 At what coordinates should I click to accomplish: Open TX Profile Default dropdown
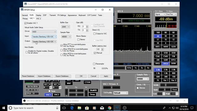(121, 93)
